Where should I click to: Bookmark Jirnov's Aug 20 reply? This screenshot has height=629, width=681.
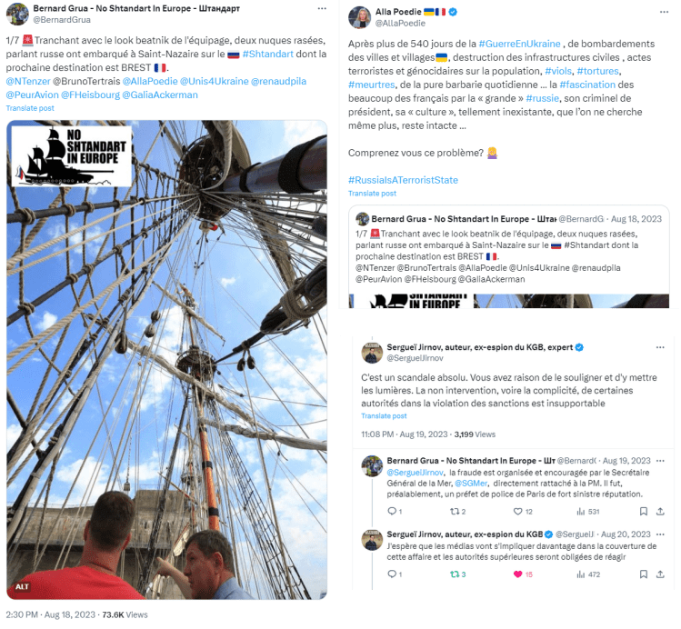point(644,574)
